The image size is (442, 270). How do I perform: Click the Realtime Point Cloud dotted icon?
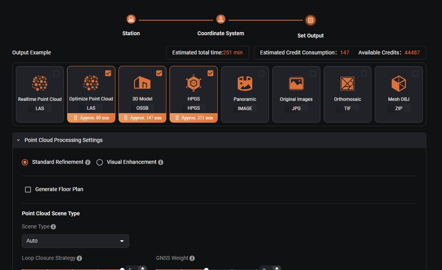tap(40, 83)
